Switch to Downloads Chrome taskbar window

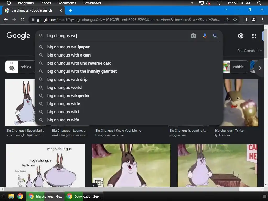coord(84,196)
